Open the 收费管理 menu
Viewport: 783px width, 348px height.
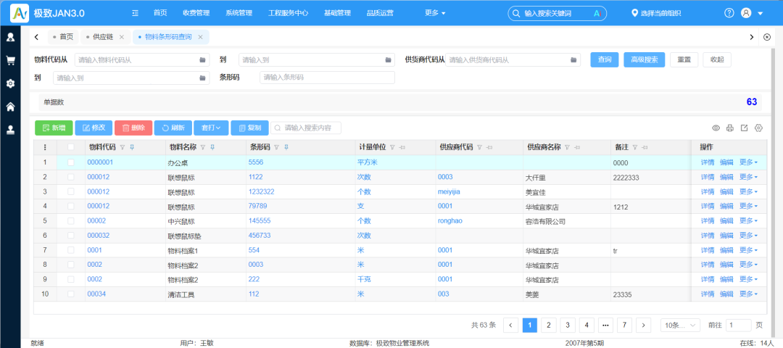196,13
